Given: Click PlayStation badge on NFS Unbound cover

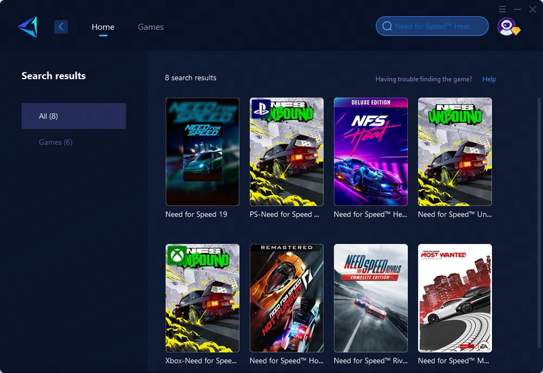Looking at the screenshot, I should [x=260, y=109].
